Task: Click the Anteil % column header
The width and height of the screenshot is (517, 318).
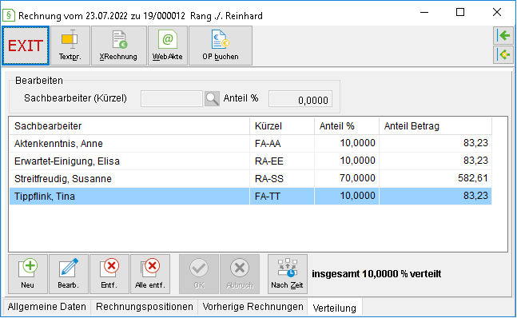Action: [347, 126]
